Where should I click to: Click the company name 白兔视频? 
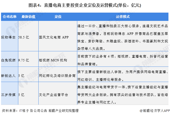(x=8, y=60)
